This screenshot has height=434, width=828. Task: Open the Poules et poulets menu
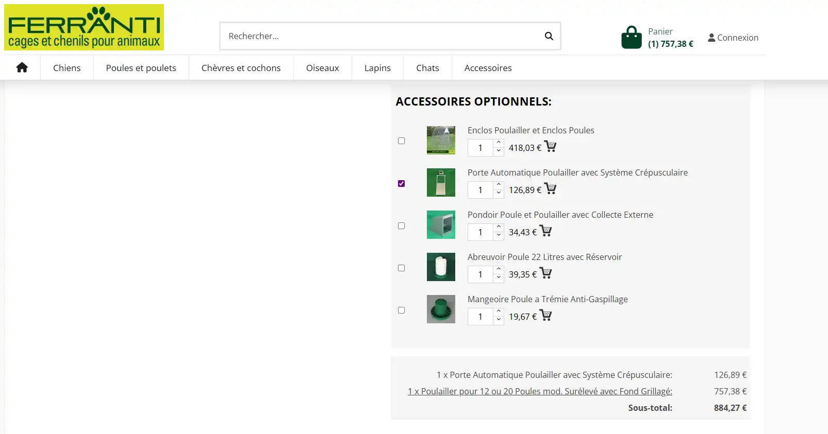pyautogui.click(x=141, y=68)
